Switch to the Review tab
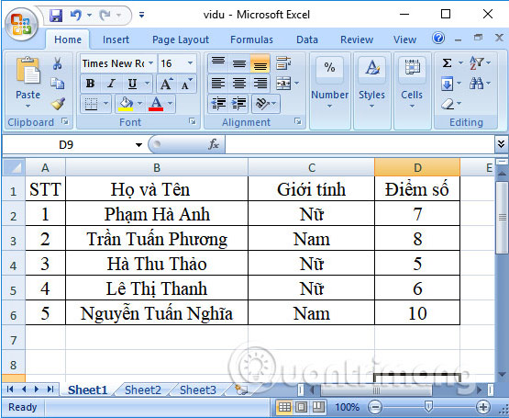This screenshot has height=418, width=509. [x=357, y=40]
